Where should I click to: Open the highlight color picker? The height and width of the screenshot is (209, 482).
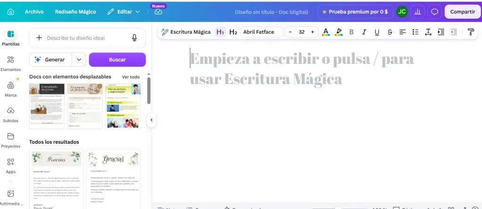click(339, 32)
